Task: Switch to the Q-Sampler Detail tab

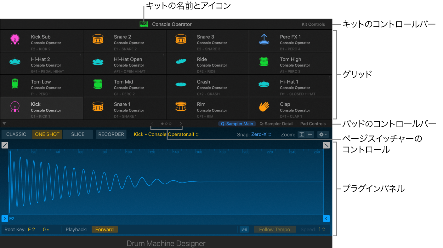Action: [276, 124]
